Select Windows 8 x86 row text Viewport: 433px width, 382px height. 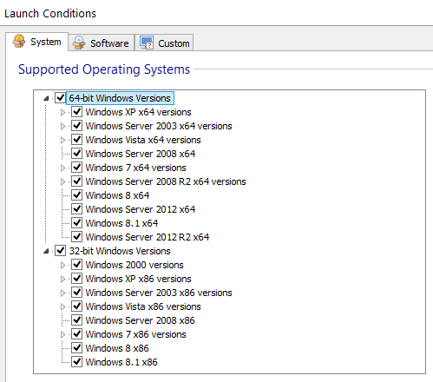point(117,348)
